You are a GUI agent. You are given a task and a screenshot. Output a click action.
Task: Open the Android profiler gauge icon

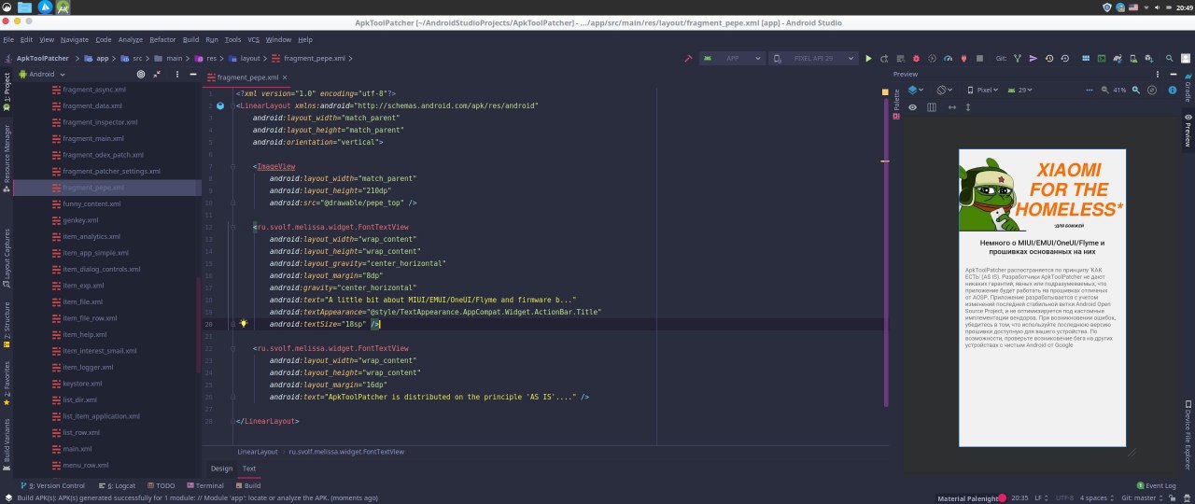[x=948, y=58]
